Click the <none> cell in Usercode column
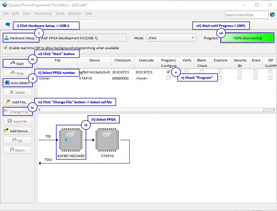This screenshot has height=211, width=277. tap(141, 78)
